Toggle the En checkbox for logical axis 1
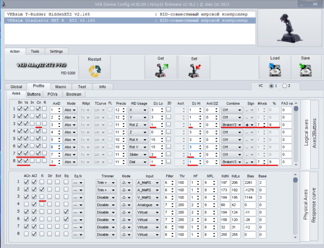Viewport: 324px width, 248px height. click(20, 109)
